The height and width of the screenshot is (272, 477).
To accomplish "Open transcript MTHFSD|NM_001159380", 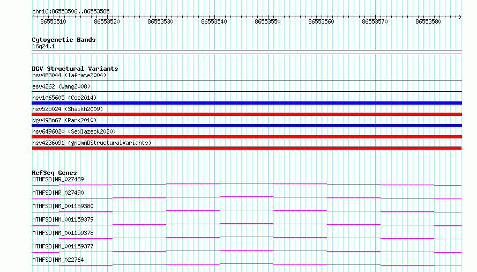I will (x=63, y=206).
